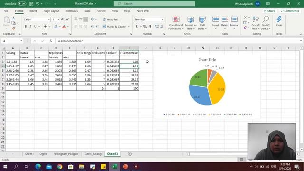
Task: Click the Comma Style icon
Action: point(150,27)
